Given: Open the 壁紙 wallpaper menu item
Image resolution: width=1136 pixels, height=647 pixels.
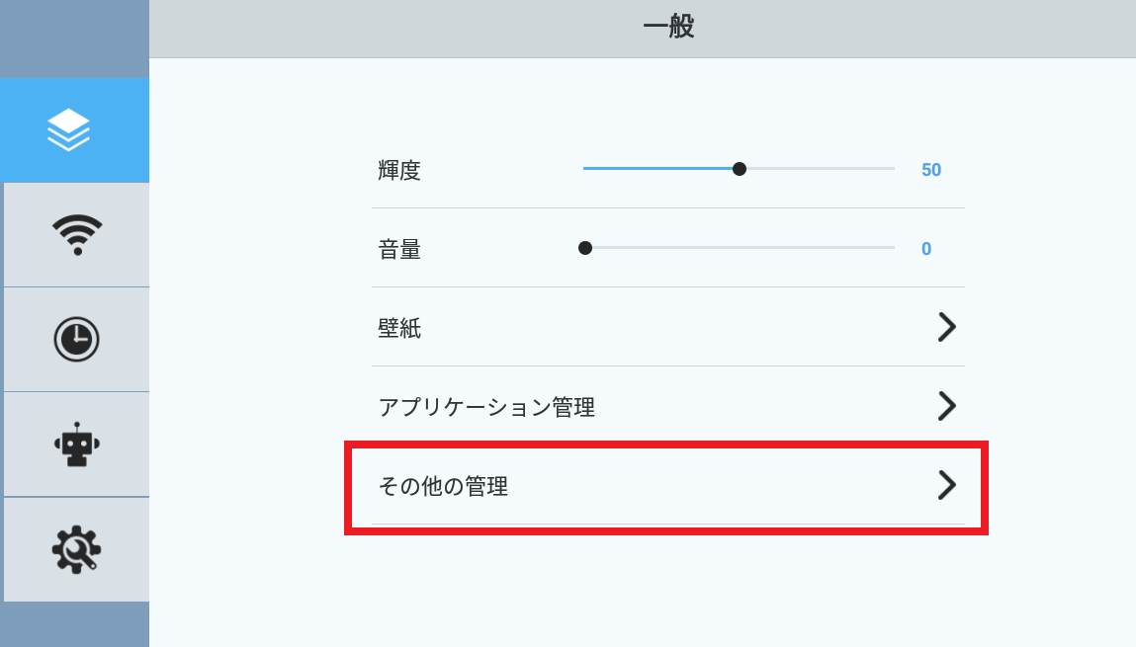Looking at the screenshot, I should [668, 327].
